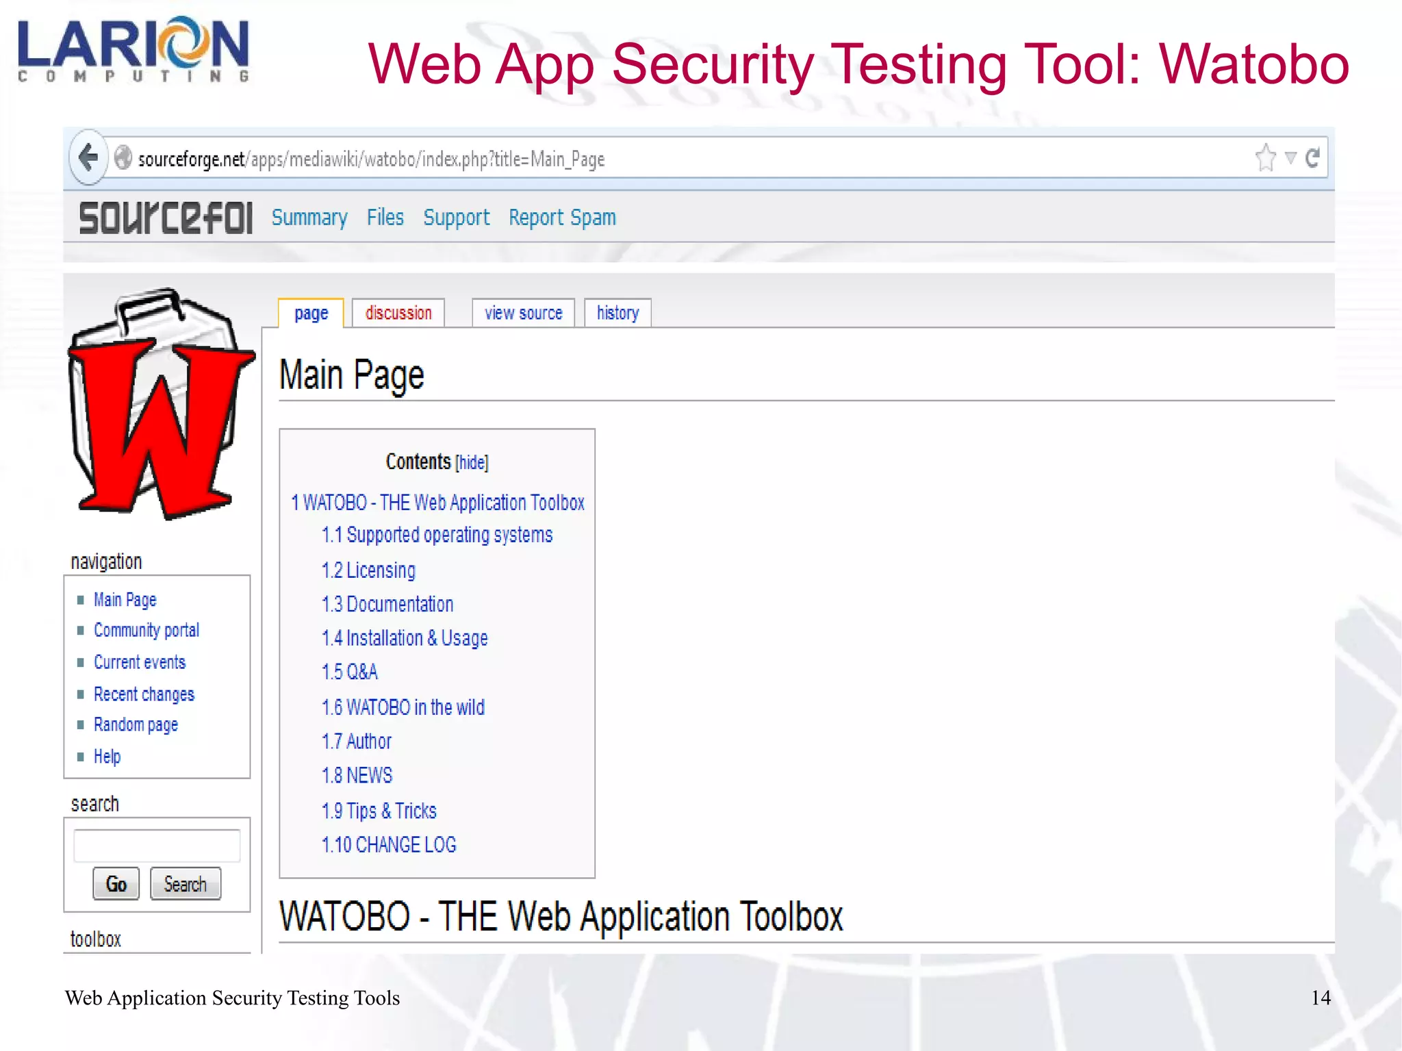Click the bookmark star icon
Viewport: 1402px width, 1051px height.
[1266, 157]
